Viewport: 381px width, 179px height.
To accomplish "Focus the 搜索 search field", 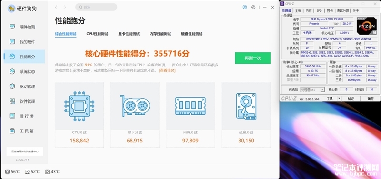I will [96, 7].
